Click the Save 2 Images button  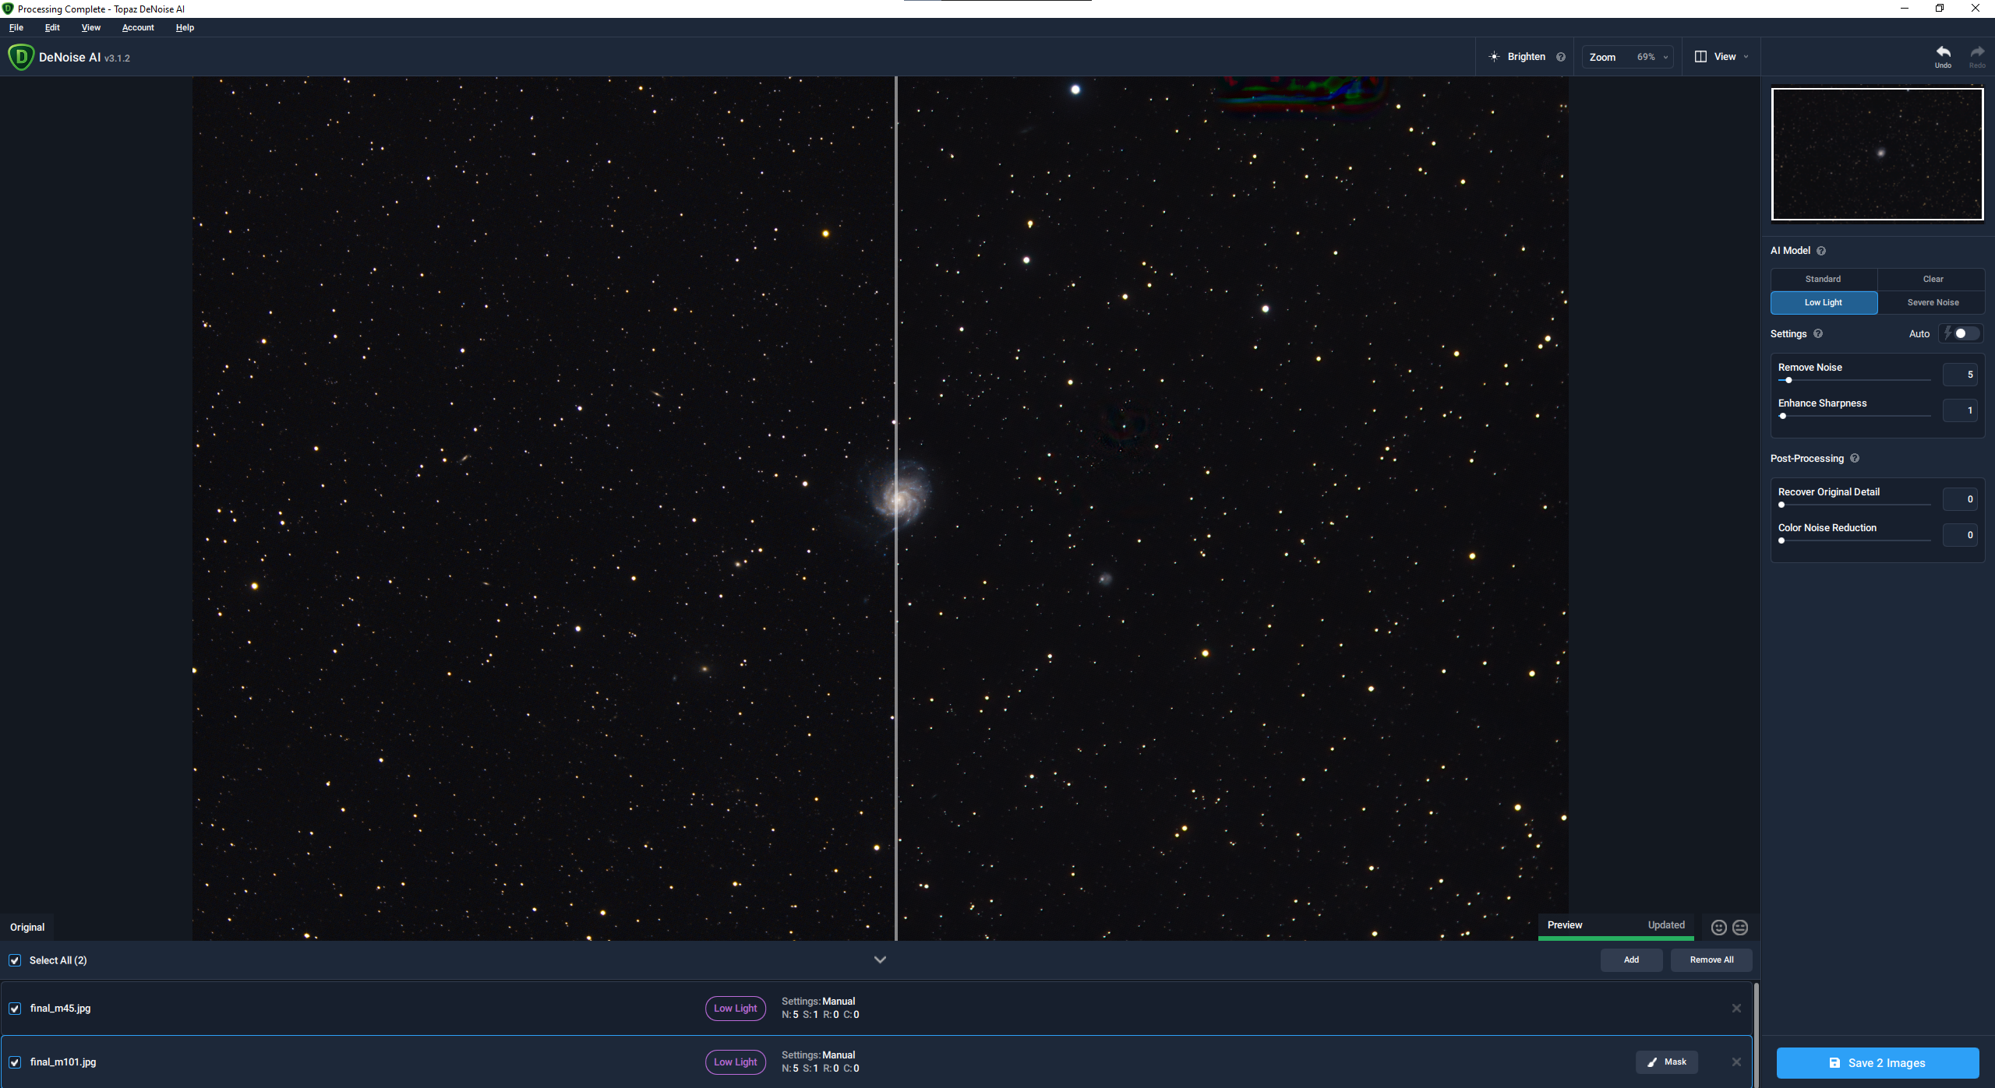tap(1877, 1062)
